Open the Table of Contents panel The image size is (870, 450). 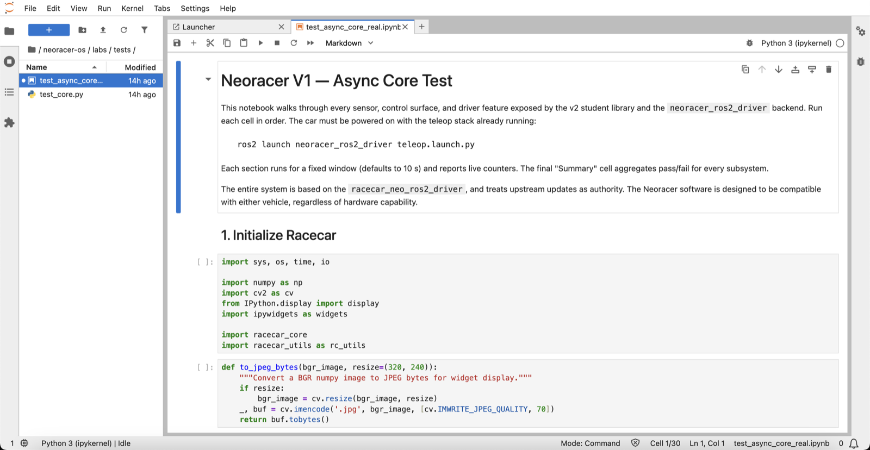9,92
